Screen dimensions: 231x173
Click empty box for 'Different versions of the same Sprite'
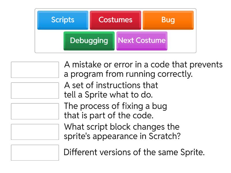[35, 153]
